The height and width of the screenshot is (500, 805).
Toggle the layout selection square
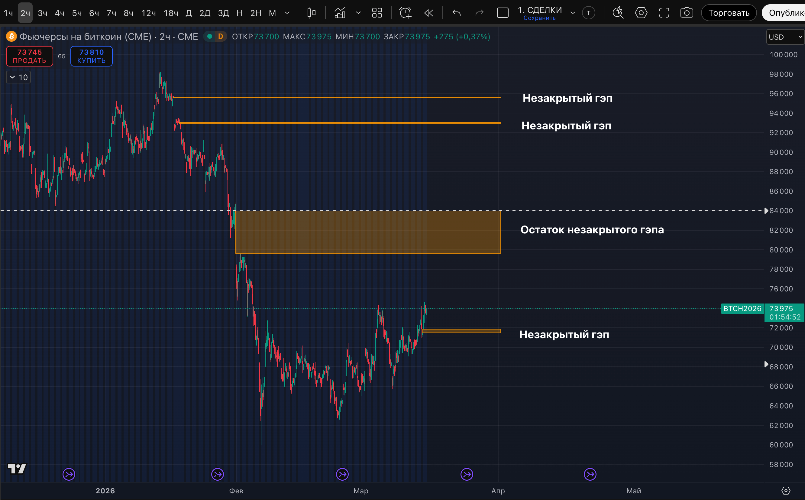click(503, 13)
